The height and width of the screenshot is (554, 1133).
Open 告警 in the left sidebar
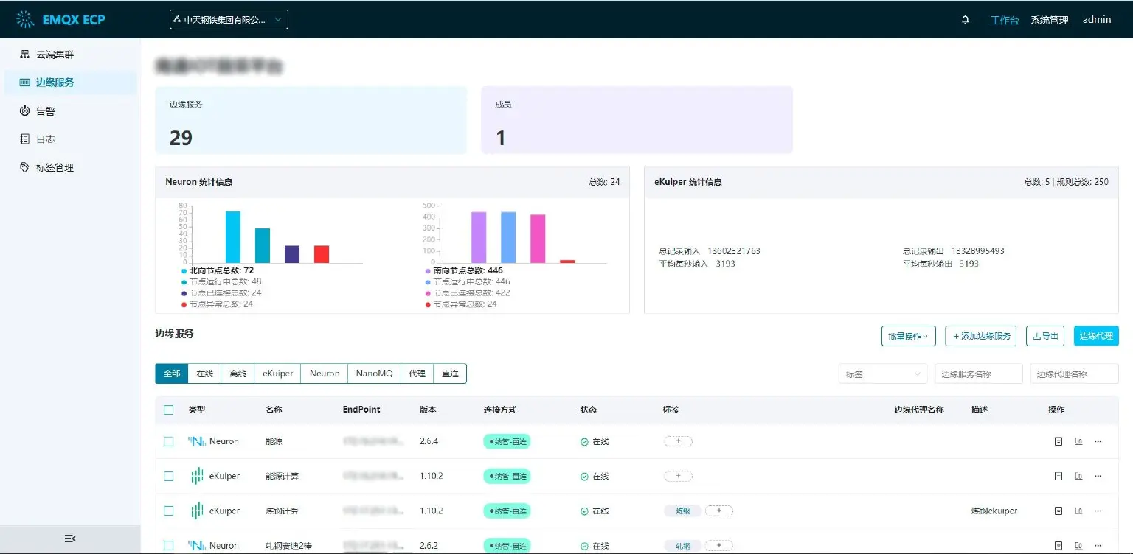(x=46, y=111)
